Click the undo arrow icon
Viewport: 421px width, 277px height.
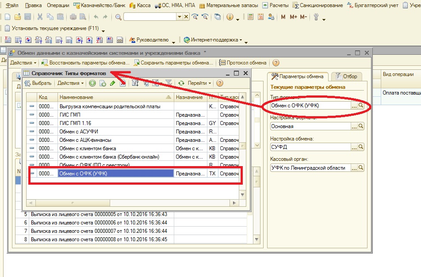pyautogui.click(x=96, y=17)
